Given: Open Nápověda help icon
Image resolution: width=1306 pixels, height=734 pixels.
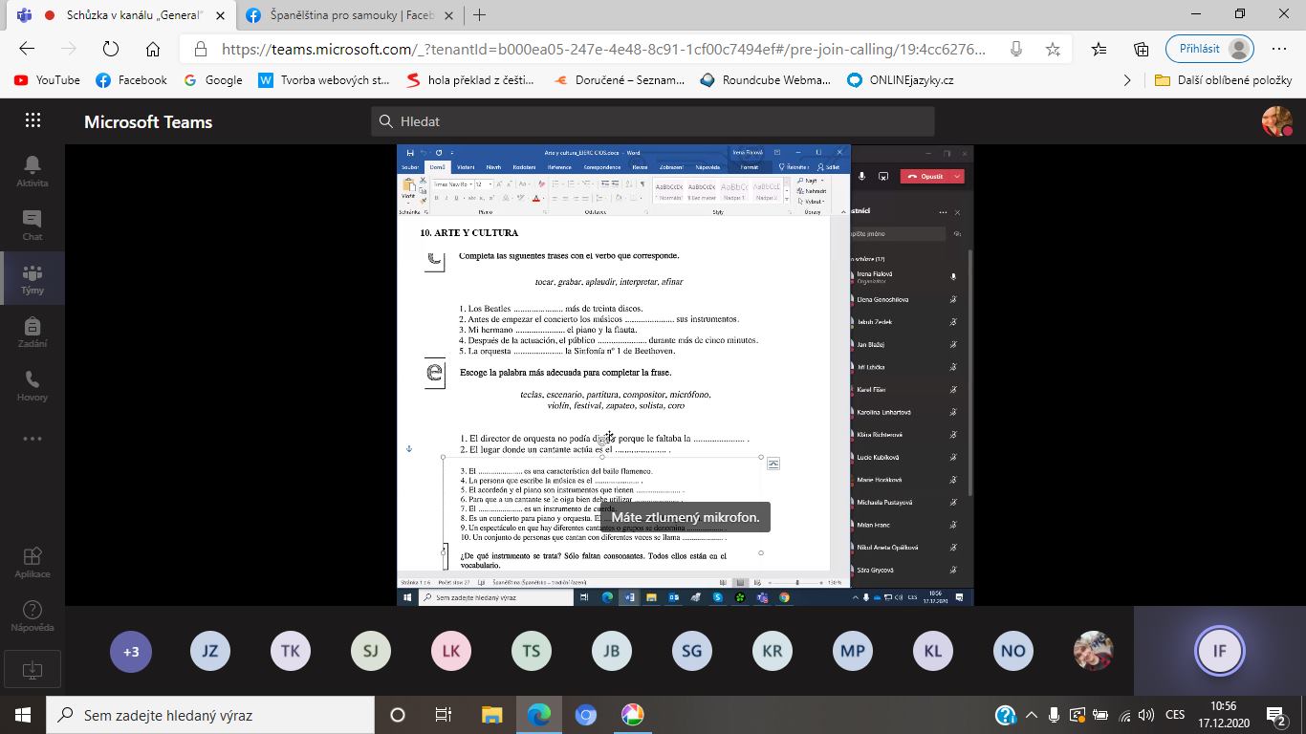Looking at the screenshot, I should pyautogui.click(x=32, y=615).
